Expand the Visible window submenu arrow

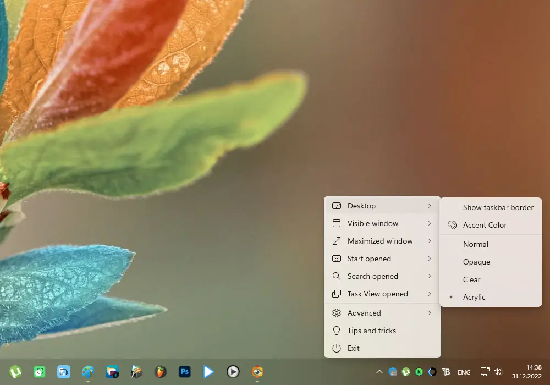(x=430, y=223)
